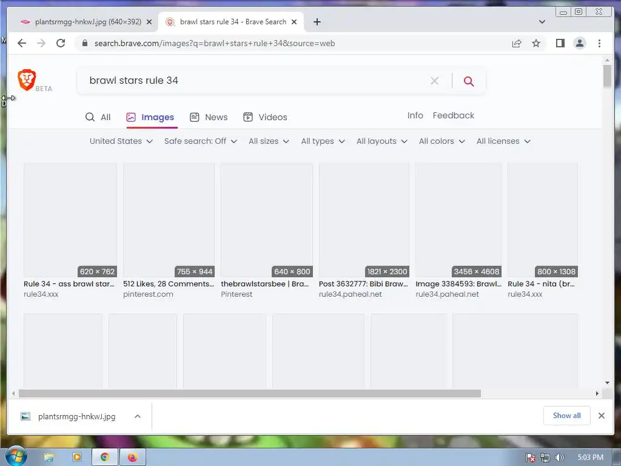The image size is (621, 466).
Task: Click the Brave lion logo
Action: pyautogui.click(x=27, y=79)
